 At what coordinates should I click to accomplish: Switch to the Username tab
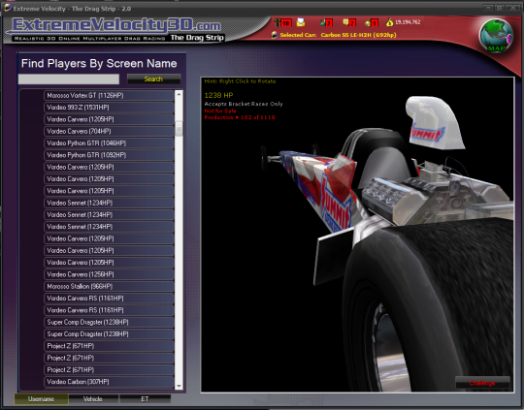pyautogui.click(x=41, y=399)
